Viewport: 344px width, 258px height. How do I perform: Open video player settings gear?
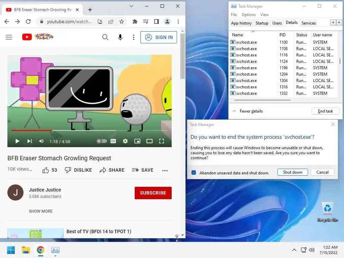(x=125, y=141)
